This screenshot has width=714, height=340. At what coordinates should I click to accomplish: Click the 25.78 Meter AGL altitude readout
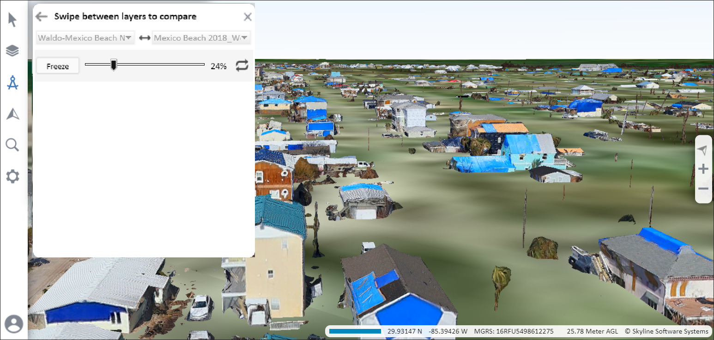click(593, 331)
